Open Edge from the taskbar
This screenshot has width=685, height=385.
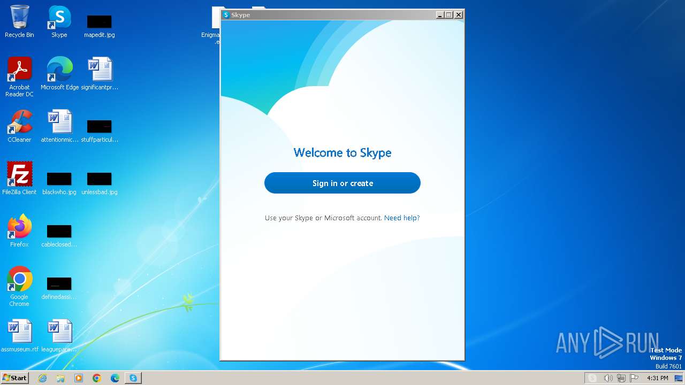tap(115, 378)
